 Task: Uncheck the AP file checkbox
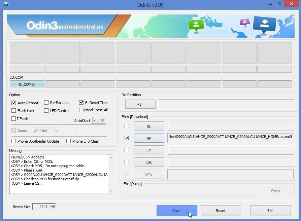click(x=127, y=138)
